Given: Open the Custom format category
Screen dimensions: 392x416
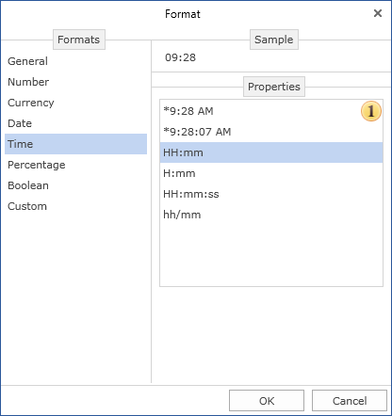Looking at the screenshot, I should 75,206.
